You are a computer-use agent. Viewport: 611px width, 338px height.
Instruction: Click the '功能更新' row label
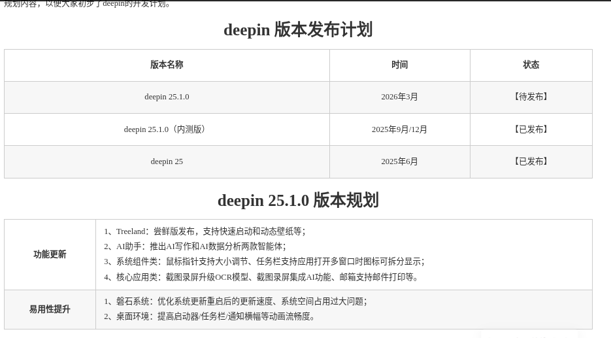pos(50,254)
